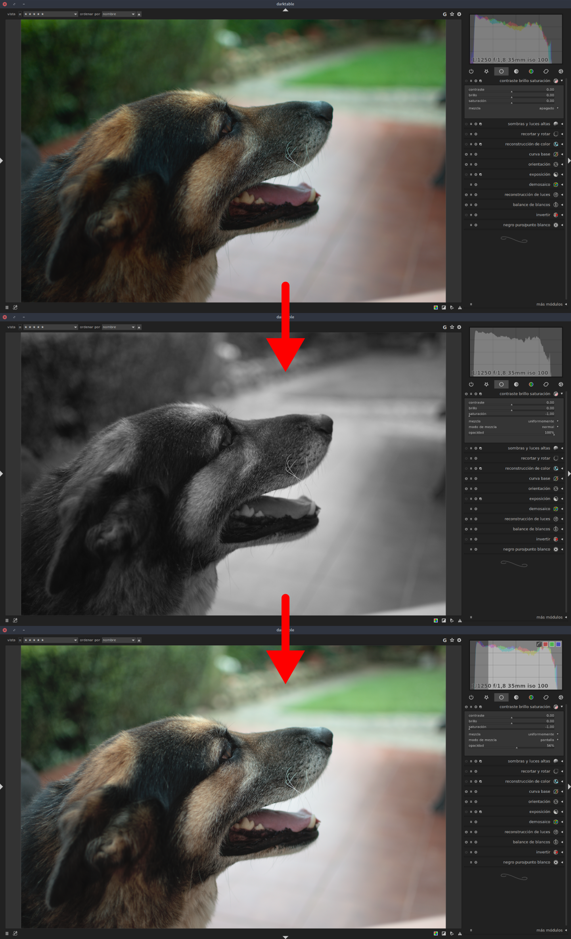Enable invertir module in top window
This screenshot has height=939, width=571.
(466, 215)
